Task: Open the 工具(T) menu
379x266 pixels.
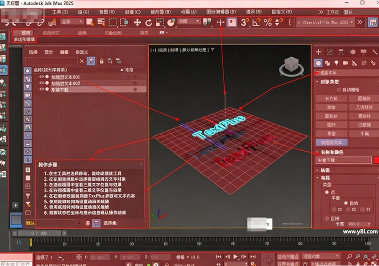Action: click(x=60, y=12)
